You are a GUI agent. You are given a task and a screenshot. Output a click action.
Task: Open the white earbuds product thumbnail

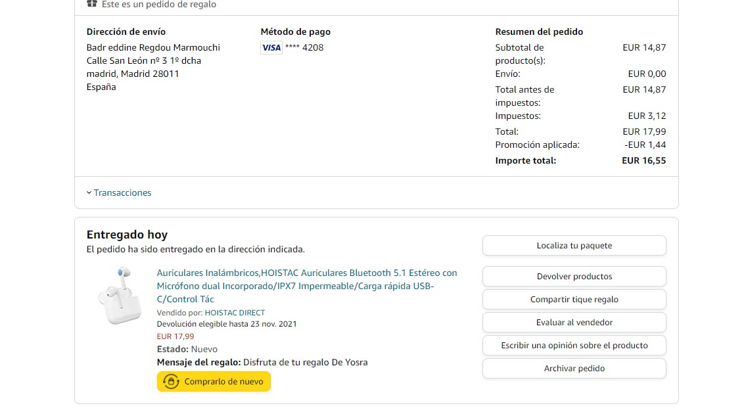tap(119, 295)
